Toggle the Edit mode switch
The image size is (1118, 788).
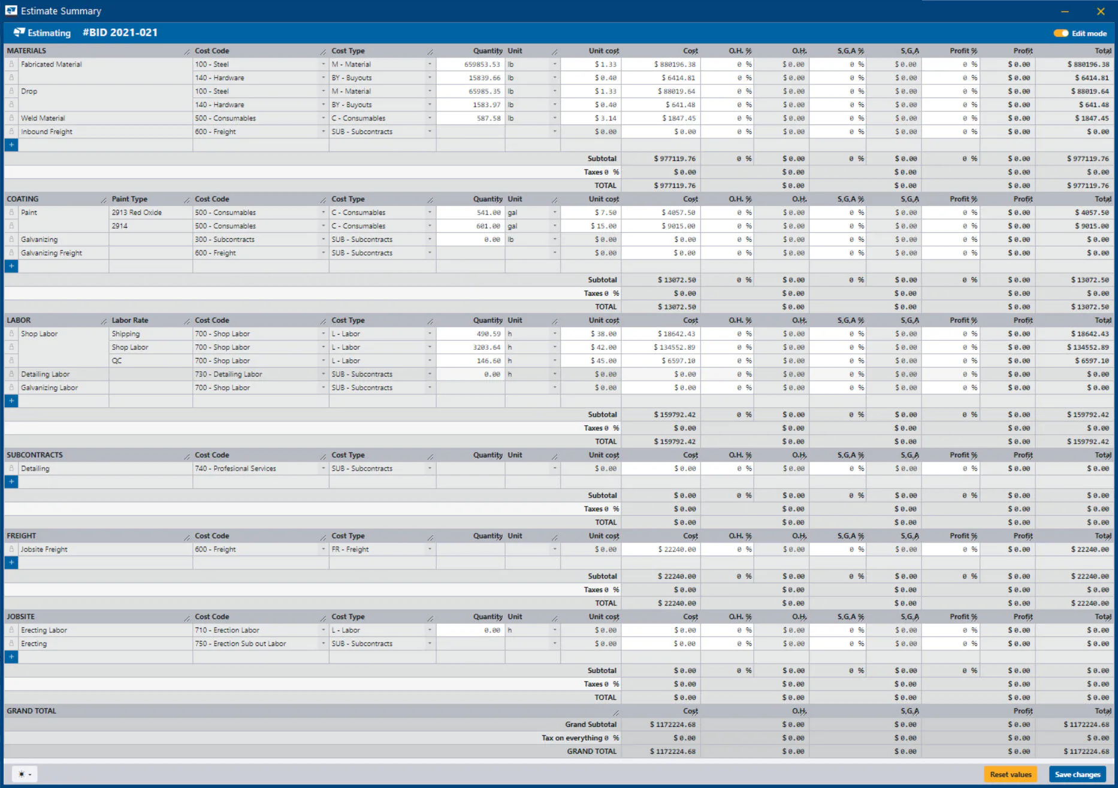coord(1060,34)
